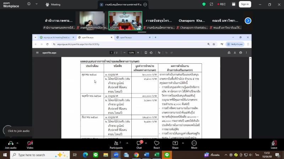Click the Join audio headphone icon
Viewport: 284px width, 159px height.
11,143
